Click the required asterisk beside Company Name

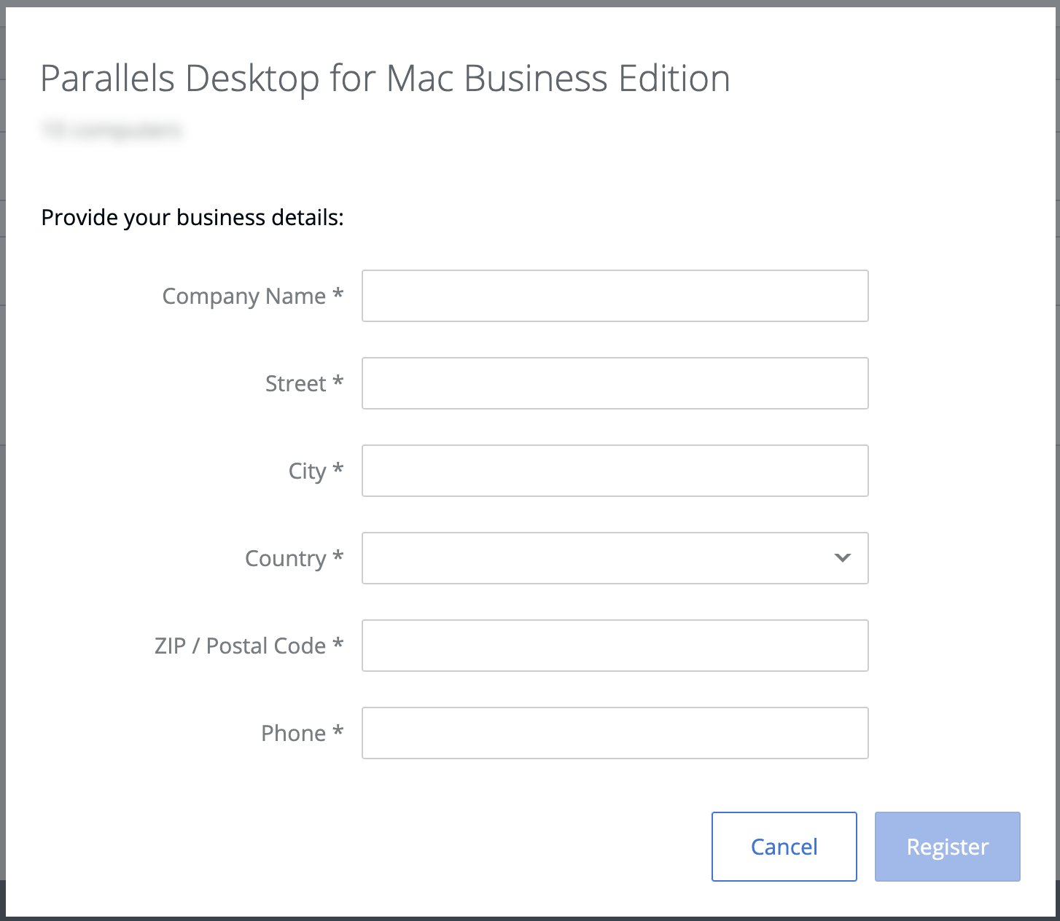[x=338, y=294]
